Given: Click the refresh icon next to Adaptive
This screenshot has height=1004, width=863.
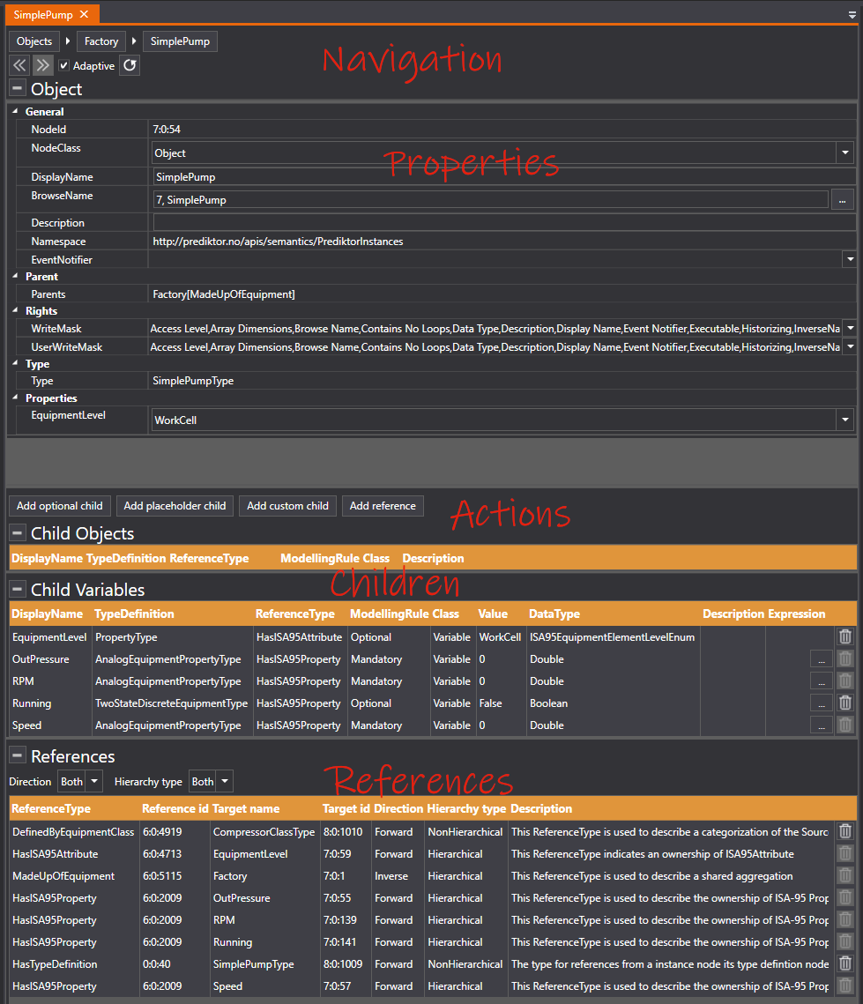Looking at the screenshot, I should coord(130,65).
